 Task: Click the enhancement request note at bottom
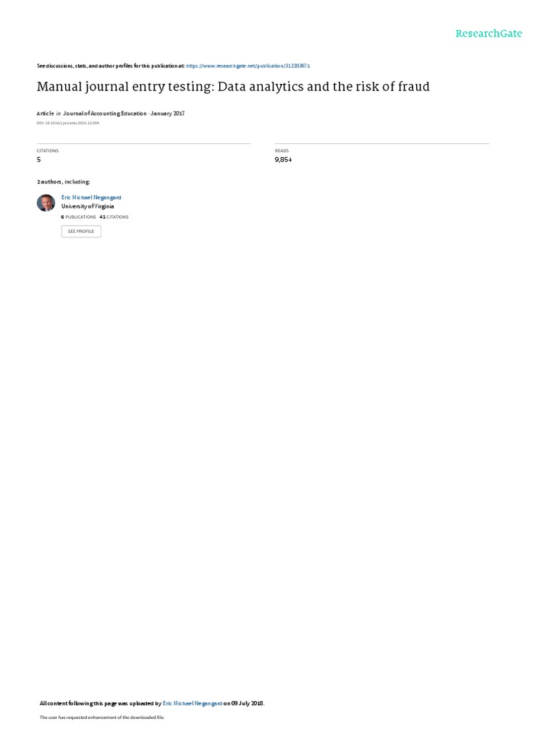pos(102,718)
